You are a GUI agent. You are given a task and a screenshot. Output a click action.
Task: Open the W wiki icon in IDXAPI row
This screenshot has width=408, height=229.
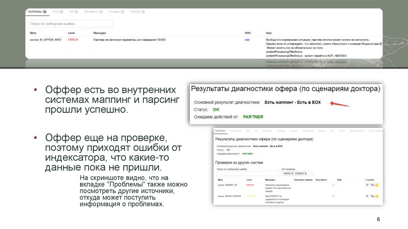(367, 196)
